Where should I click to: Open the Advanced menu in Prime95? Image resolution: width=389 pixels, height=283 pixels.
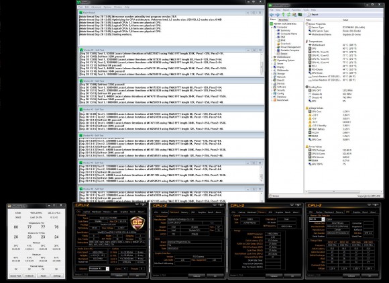click(x=96, y=7)
